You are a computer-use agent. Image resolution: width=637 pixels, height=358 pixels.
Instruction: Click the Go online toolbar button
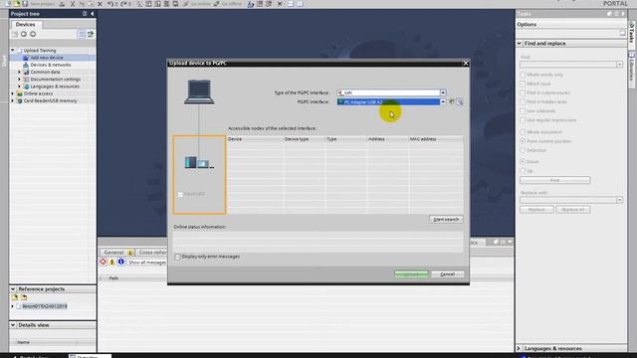pos(197,4)
